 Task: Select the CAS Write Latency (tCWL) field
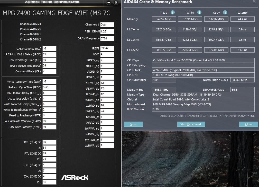[x=49, y=127]
